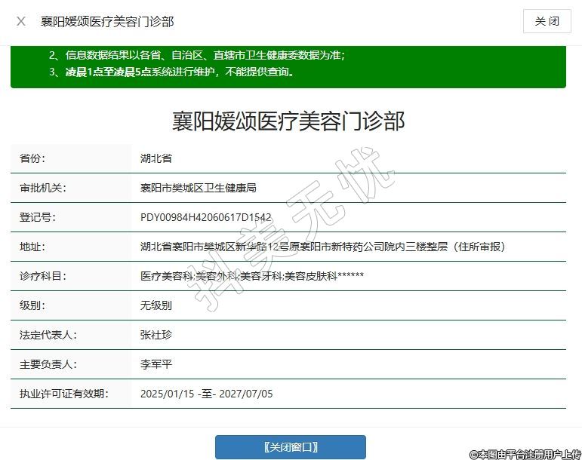Click the header title 襄阳媛颂医疗美容门诊部

click(x=106, y=21)
